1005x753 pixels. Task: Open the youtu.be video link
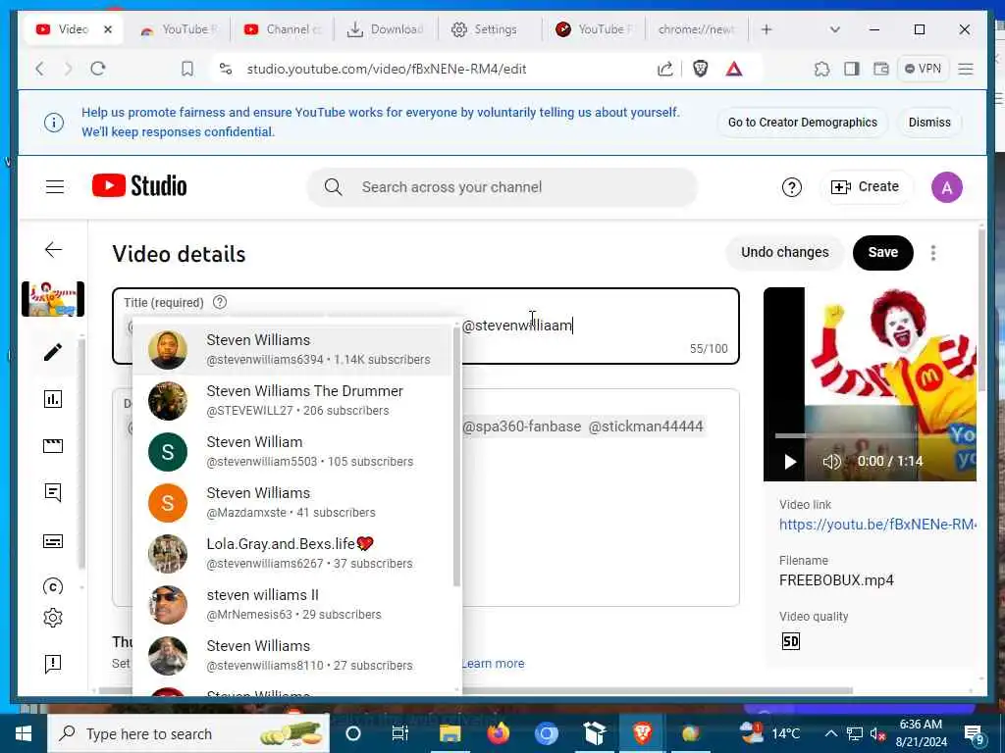click(x=877, y=525)
